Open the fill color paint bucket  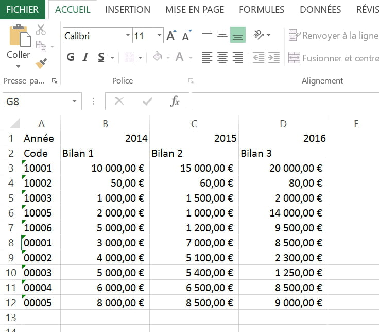pyautogui.click(x=158, y=57)
